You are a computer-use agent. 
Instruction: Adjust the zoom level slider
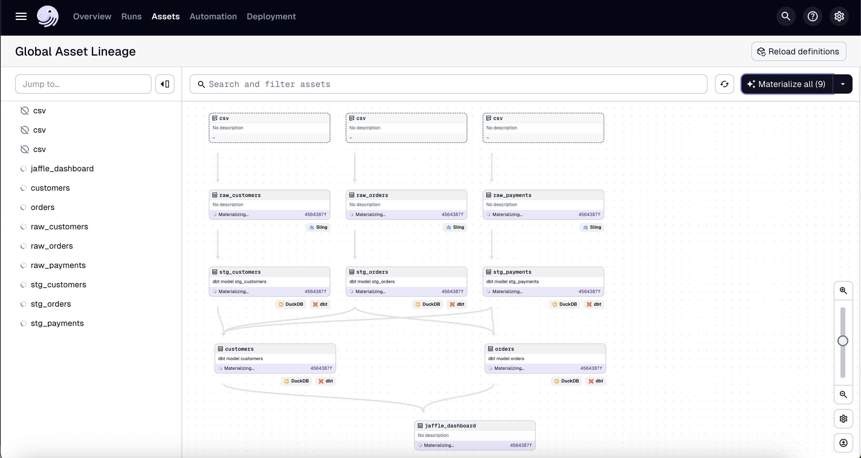point(843,340)
